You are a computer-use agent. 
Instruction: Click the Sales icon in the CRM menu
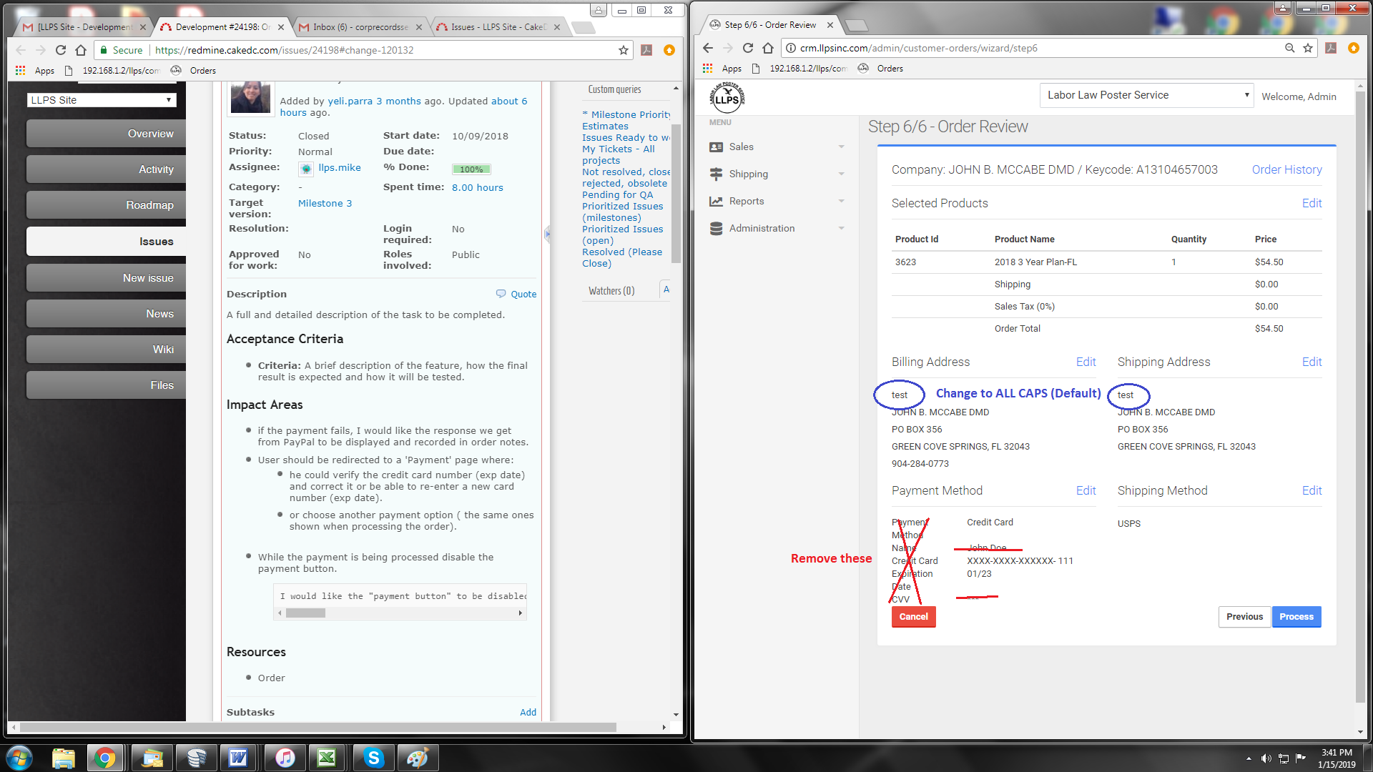[716, 147]
